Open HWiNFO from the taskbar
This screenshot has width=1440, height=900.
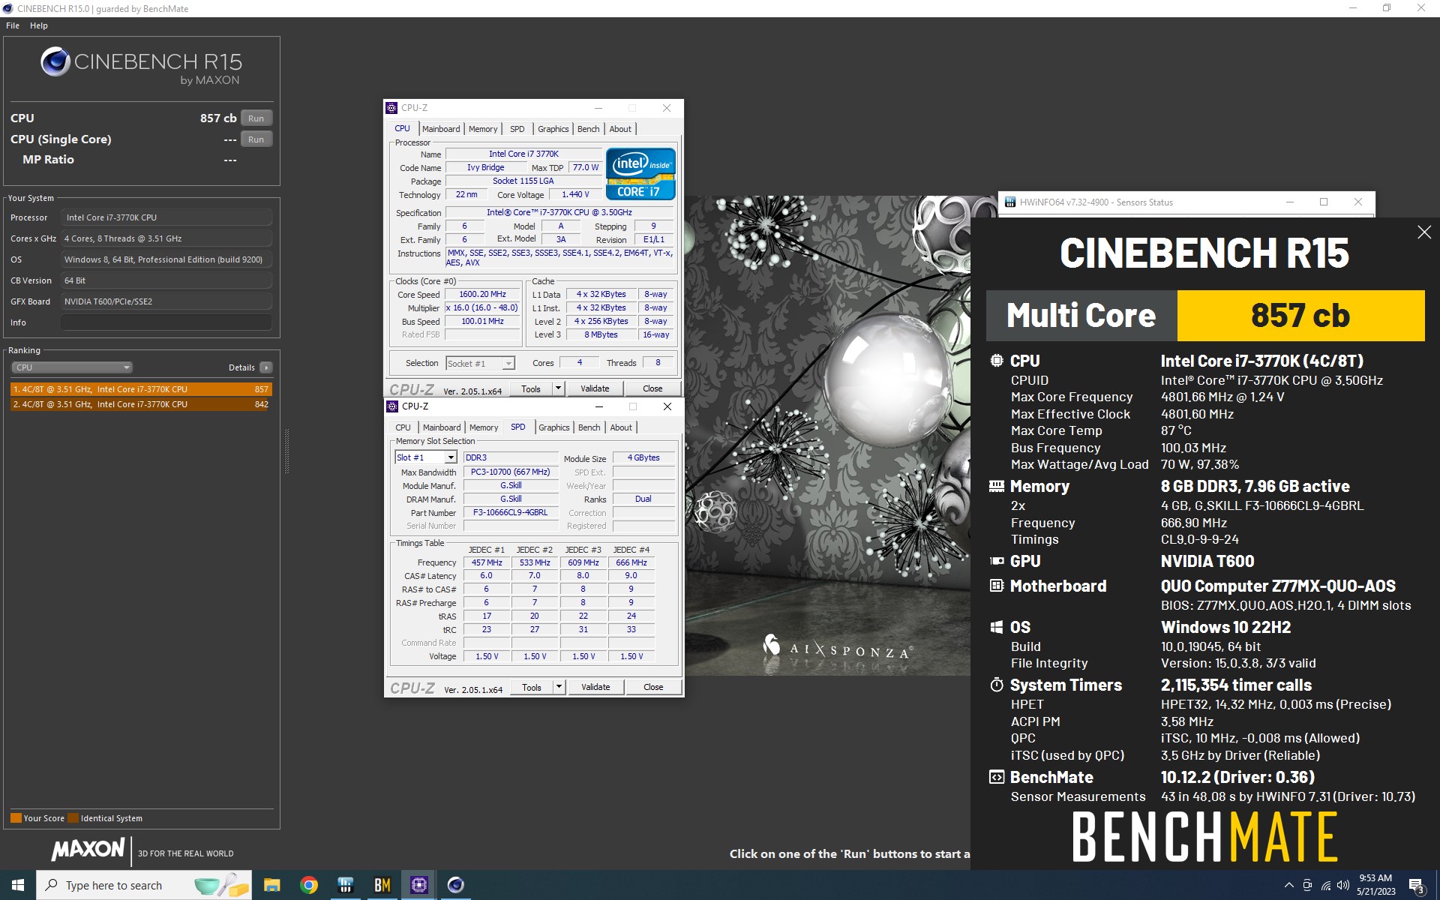click(345, 885)
